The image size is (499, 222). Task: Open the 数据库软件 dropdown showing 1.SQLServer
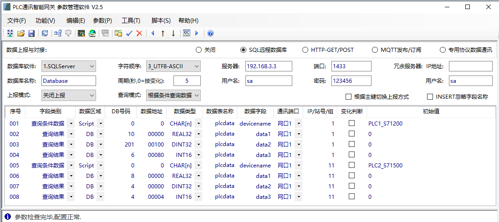pyautogui.click(x=69, y=66)
